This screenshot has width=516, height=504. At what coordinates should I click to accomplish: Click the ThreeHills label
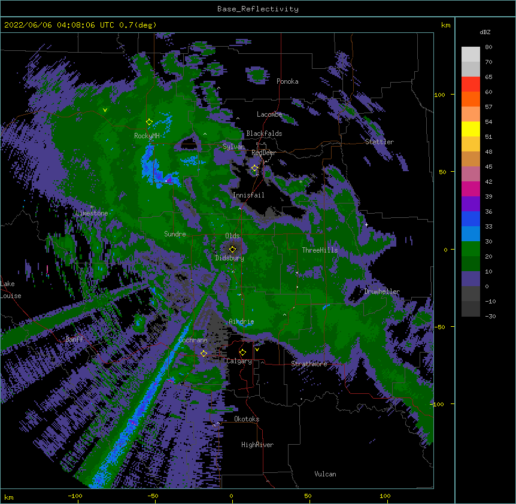[320, 250]
